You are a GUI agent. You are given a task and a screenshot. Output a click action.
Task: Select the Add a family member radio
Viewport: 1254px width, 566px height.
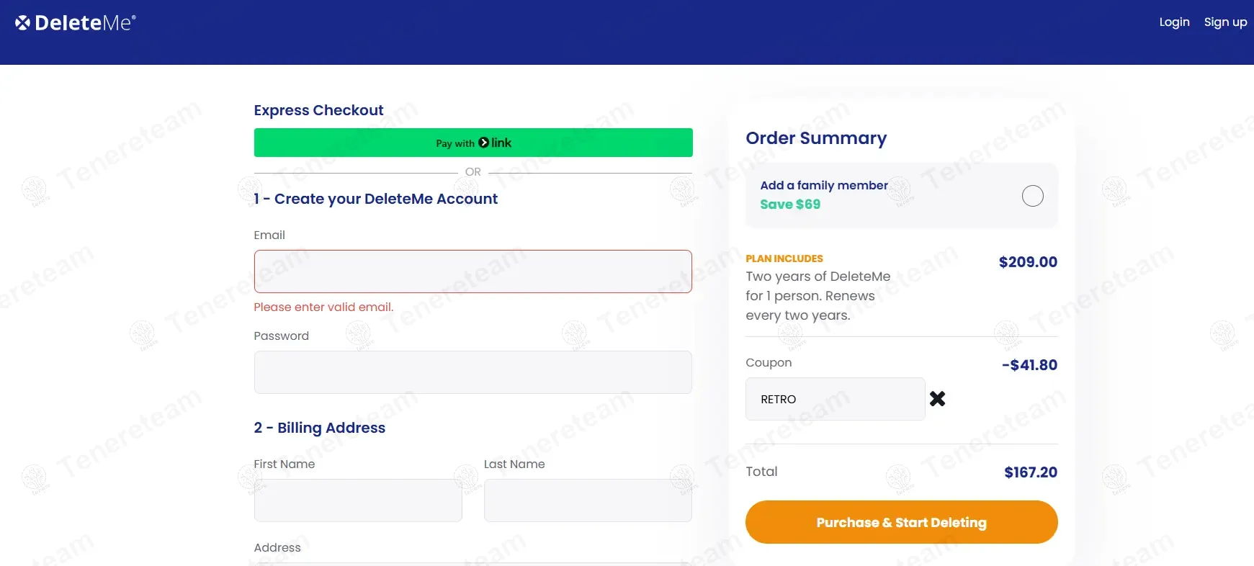[x=1032, y=196]
